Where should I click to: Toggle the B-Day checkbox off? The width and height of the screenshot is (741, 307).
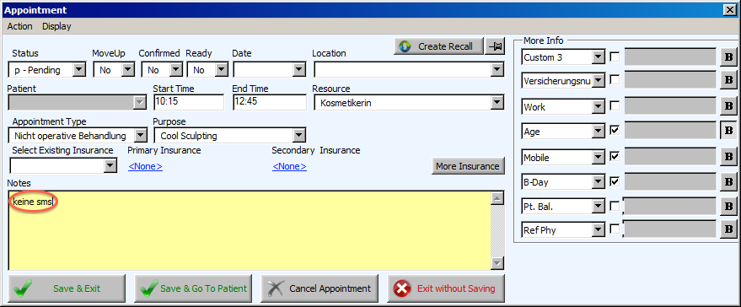coord(615,180)
